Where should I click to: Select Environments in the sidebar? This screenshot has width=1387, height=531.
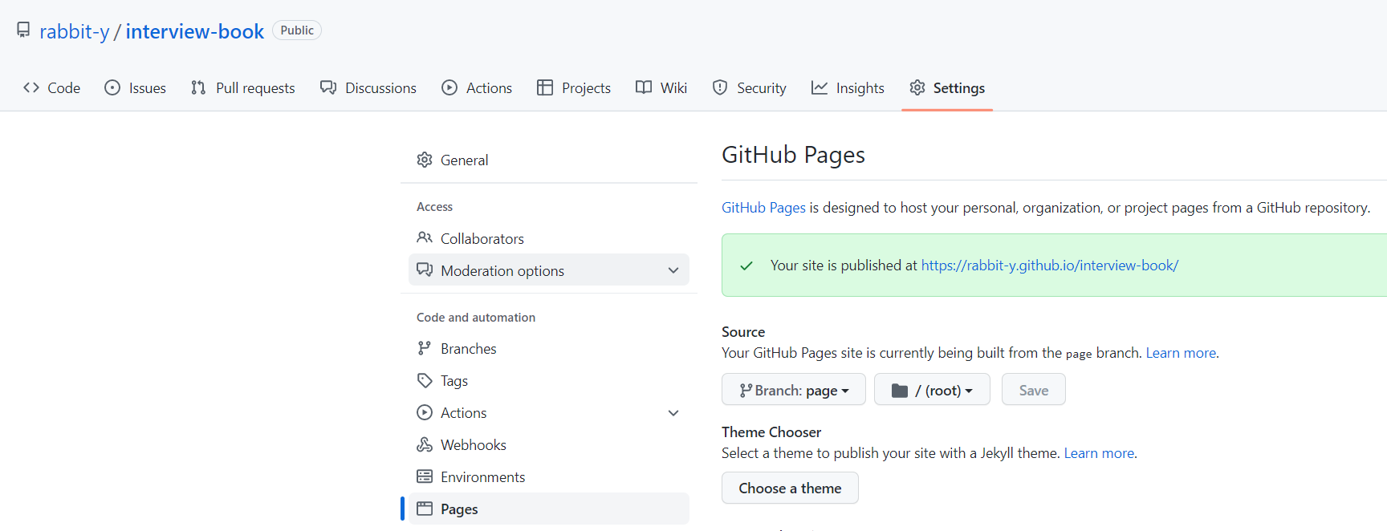point(482,477)
